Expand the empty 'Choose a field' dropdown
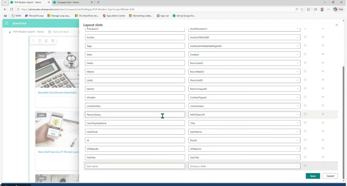 [298, 166]
